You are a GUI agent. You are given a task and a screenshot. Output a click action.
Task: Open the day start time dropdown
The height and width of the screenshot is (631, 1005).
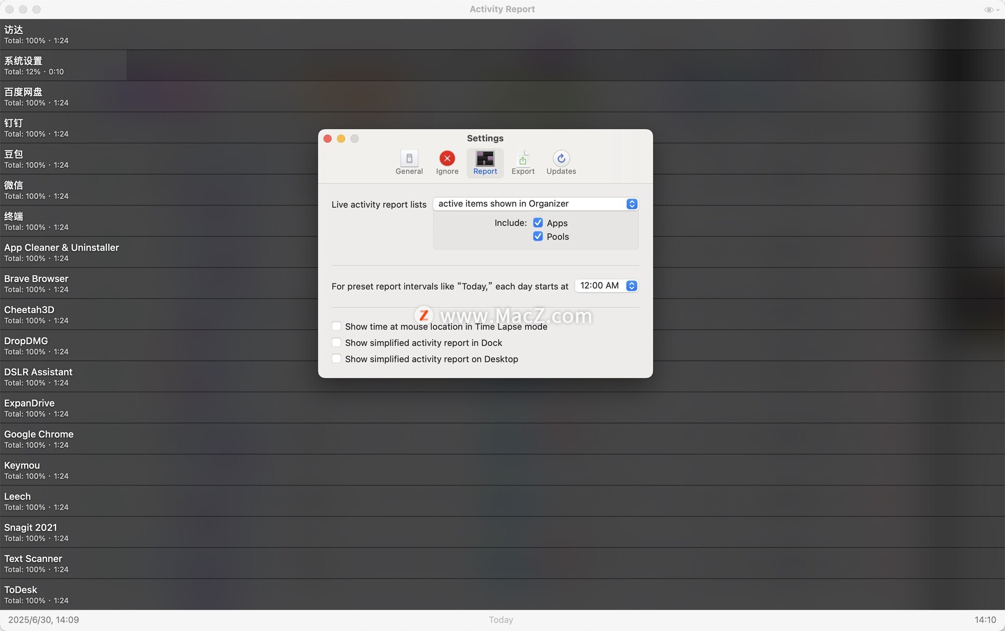pyautogui.click(x=607, y=286)
